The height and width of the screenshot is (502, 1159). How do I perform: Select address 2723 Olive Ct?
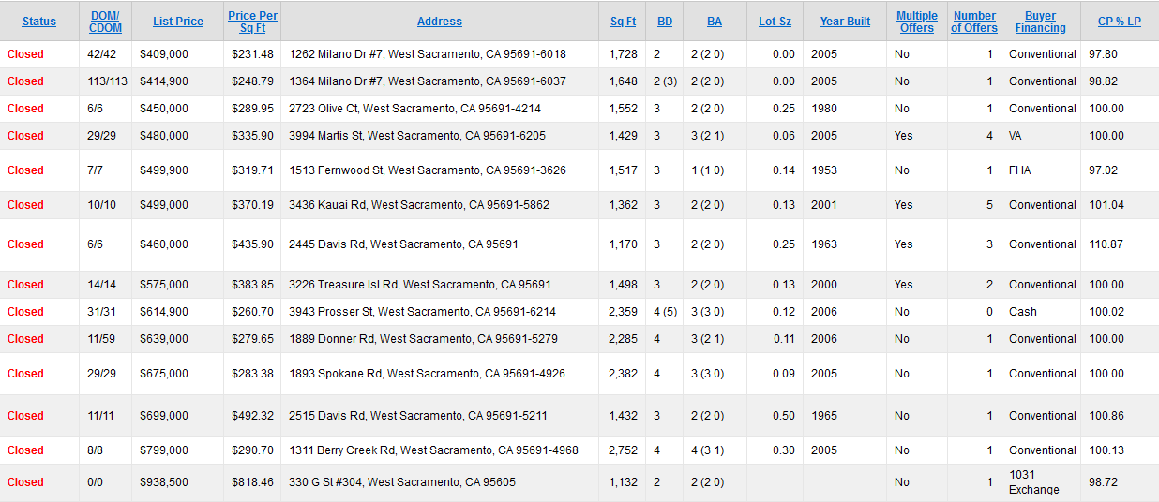click(414, 109)
